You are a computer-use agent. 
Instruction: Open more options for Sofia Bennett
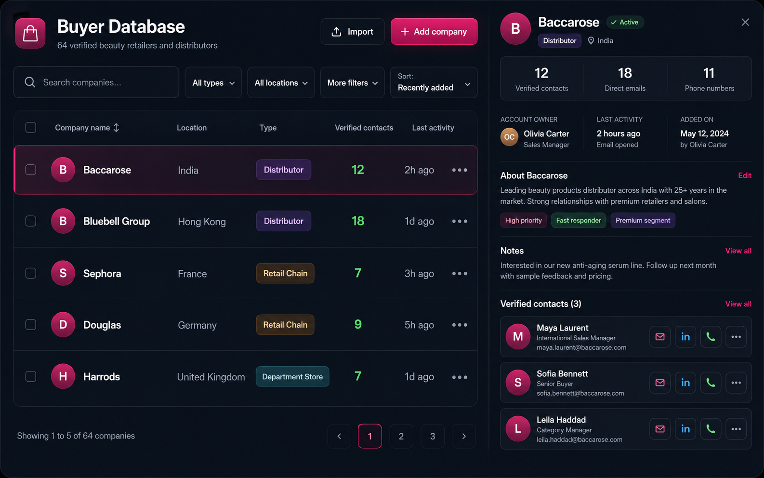coord(736,383)
